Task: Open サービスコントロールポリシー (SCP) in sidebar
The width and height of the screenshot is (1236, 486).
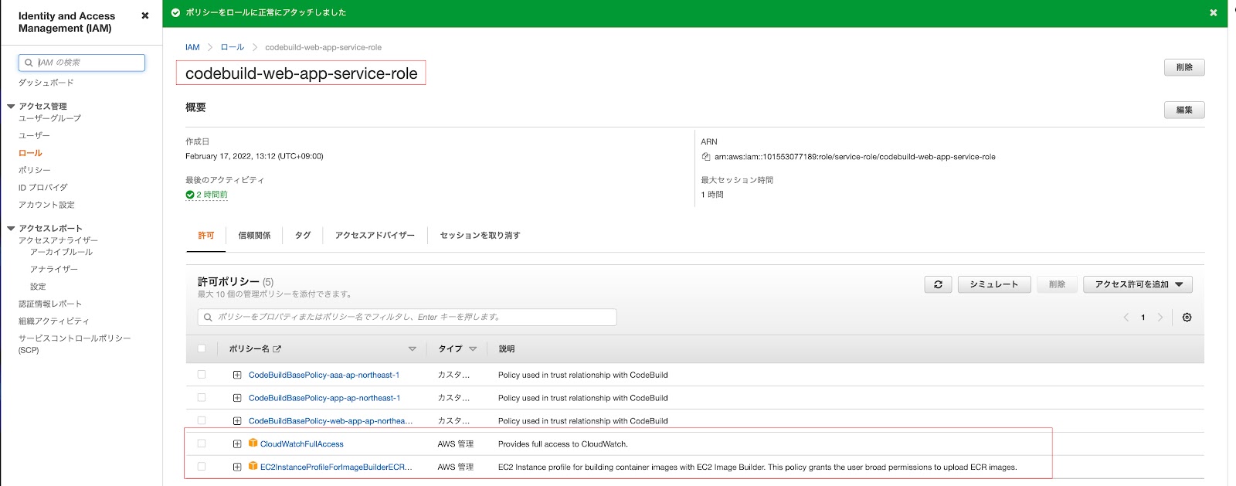Action: pos(75,344)
